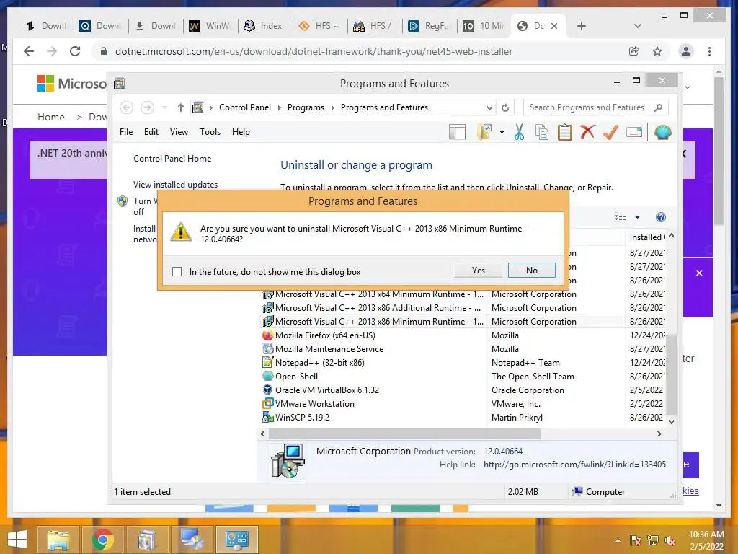Viewport: 738px width, 554px height.
Task: Click the blue Help question mark icon
Action: [x=661, y=217]
